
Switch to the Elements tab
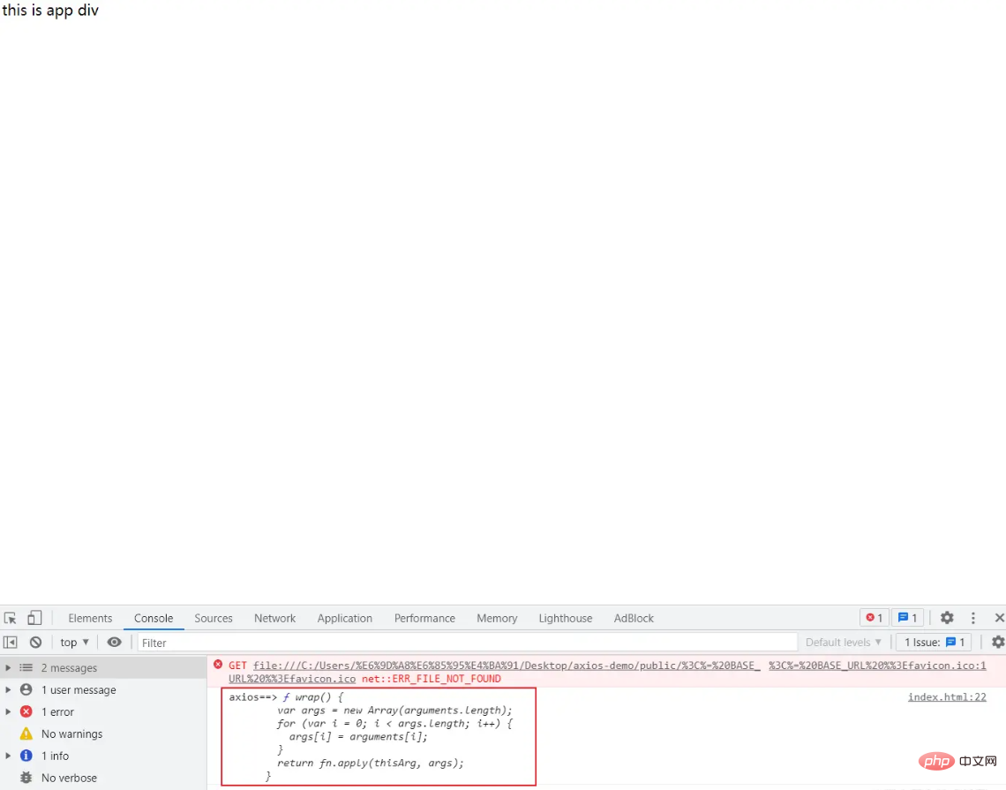click(90, 618)
